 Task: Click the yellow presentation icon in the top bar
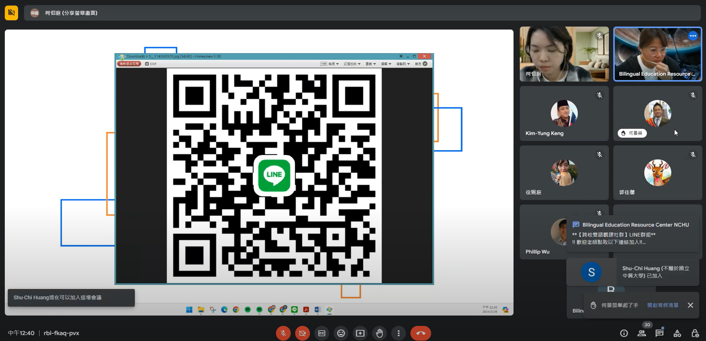click(11, 13)
